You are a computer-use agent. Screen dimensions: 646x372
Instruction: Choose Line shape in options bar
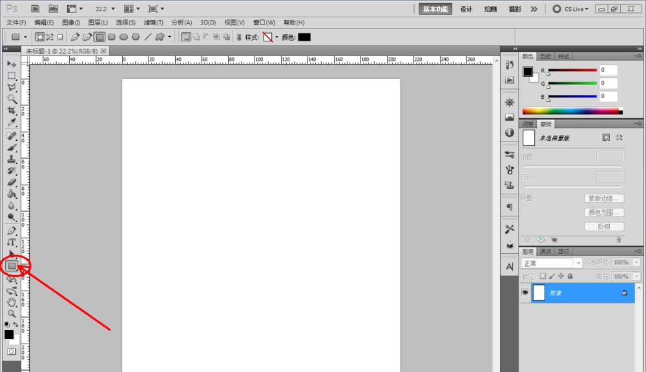coord(148,37)
